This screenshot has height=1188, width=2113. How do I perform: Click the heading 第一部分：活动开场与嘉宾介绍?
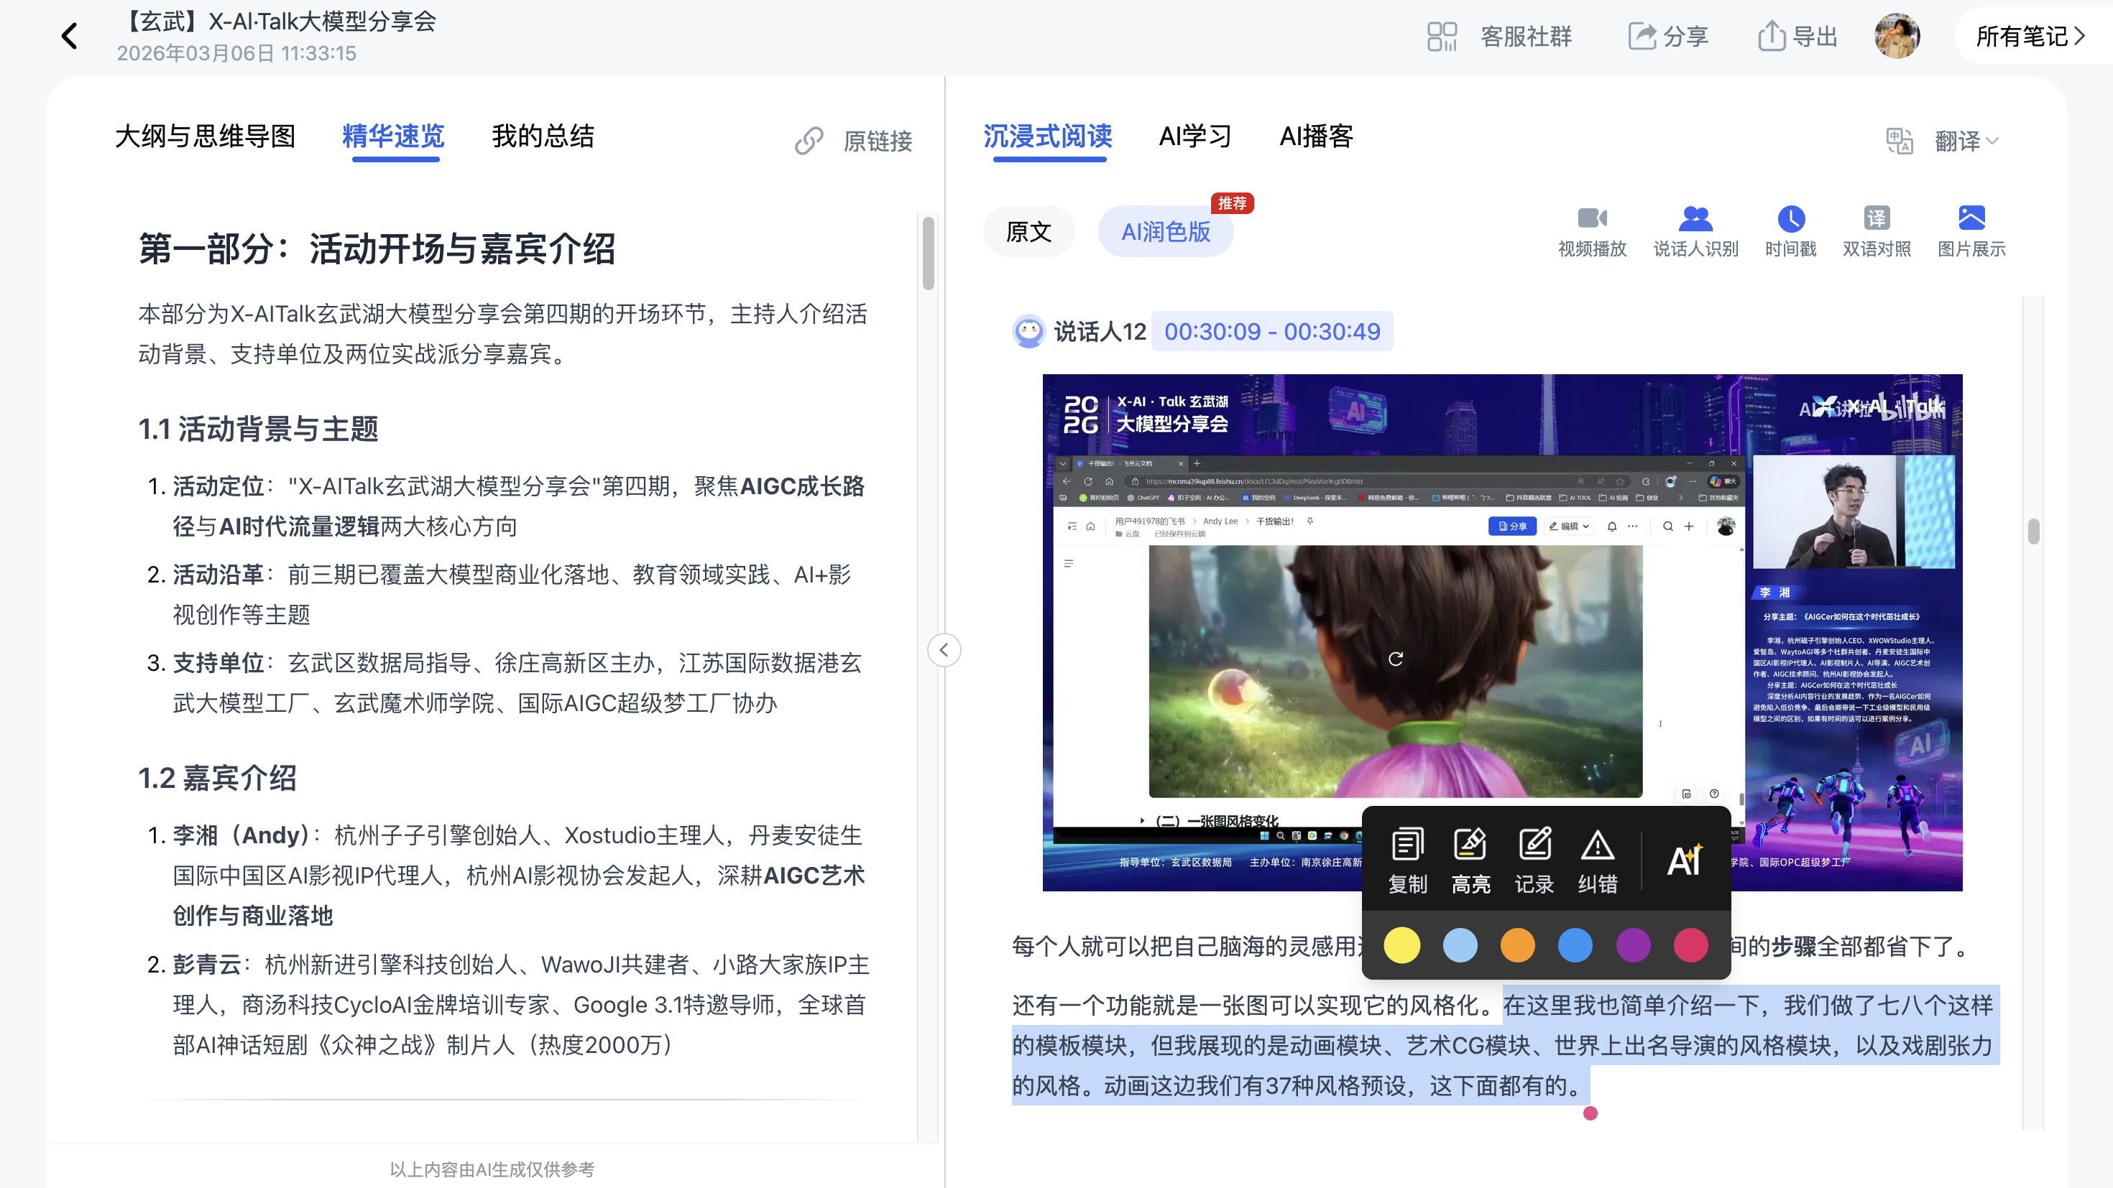click(377, 249)
